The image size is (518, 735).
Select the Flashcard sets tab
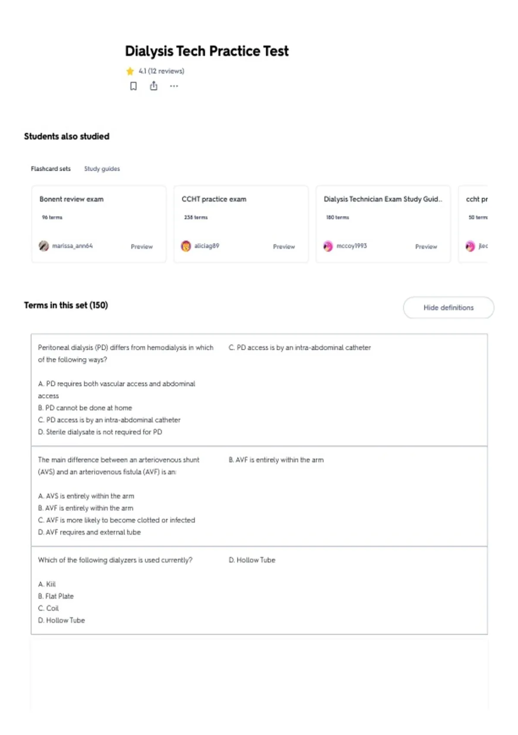pos(51,169)
